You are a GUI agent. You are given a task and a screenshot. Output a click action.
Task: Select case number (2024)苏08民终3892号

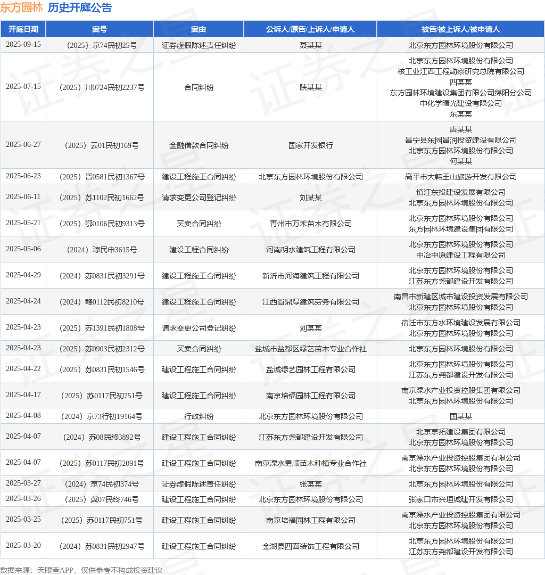(x=102, y=437)
